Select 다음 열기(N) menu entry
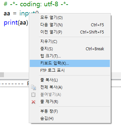121x133 pixels. click(x=70, y=25)
